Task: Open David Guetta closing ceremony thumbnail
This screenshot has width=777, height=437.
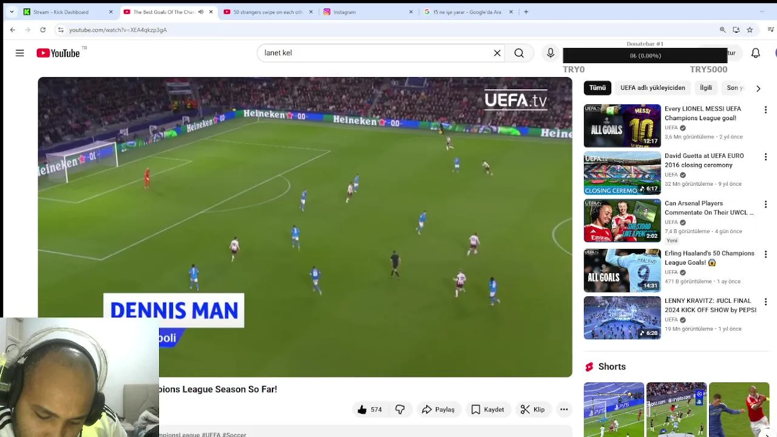Action: pyautogui.click(x=622, y=173)
